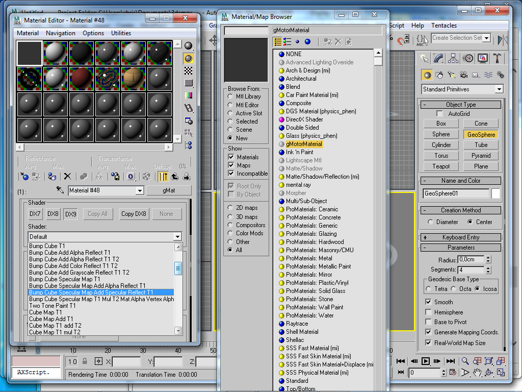522x392 pixels.
Task: Click Sample UV Tiling icon
Action: pyautogui.click(x=189, y=83)
